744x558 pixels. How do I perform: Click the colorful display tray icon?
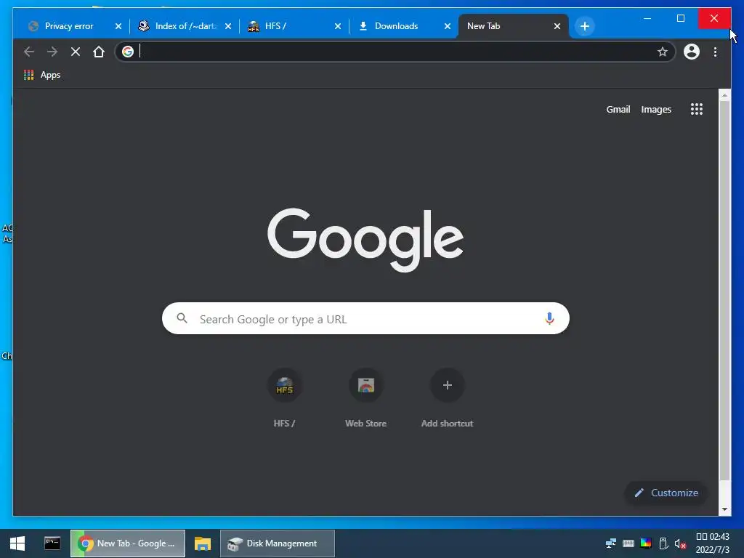pos(646,543)
